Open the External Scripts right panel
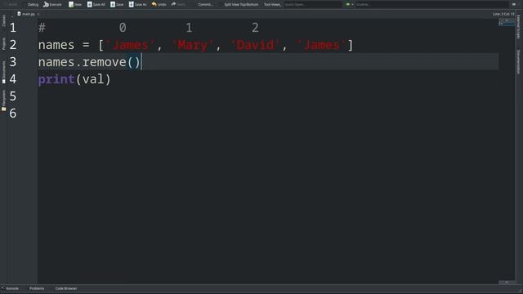The image size is (523, 294). [519, 27]
